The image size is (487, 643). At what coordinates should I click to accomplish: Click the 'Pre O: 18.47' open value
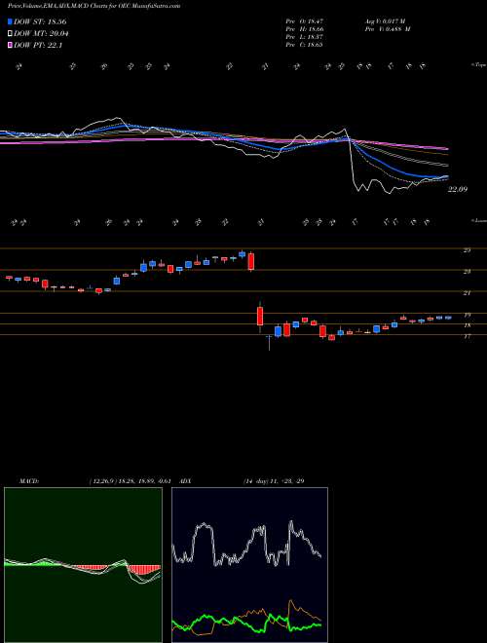tap(306, 21)
